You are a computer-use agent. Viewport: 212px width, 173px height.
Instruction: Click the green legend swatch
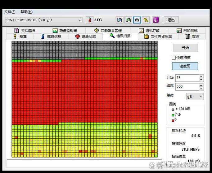pos(173,115)
